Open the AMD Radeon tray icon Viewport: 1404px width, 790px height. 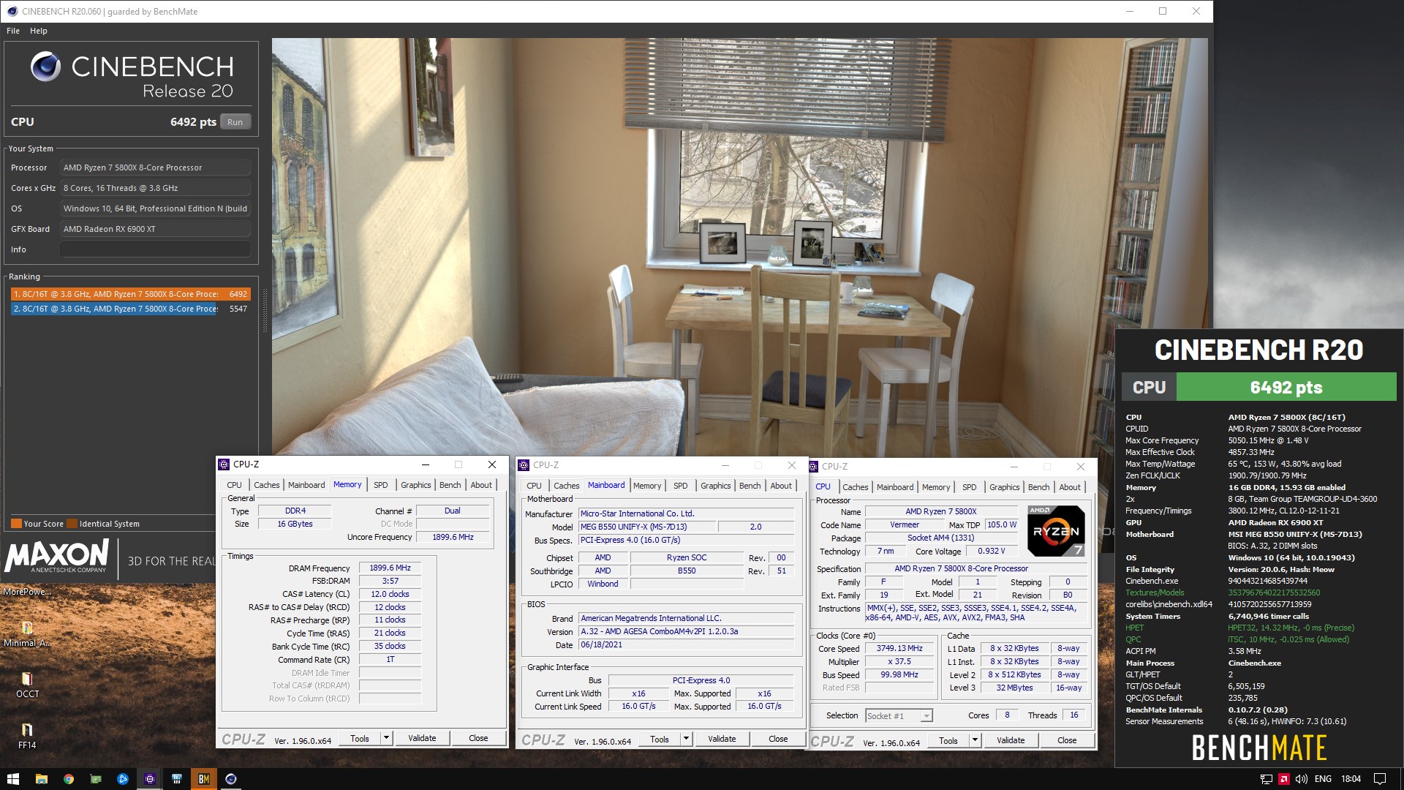(1284, 779)
